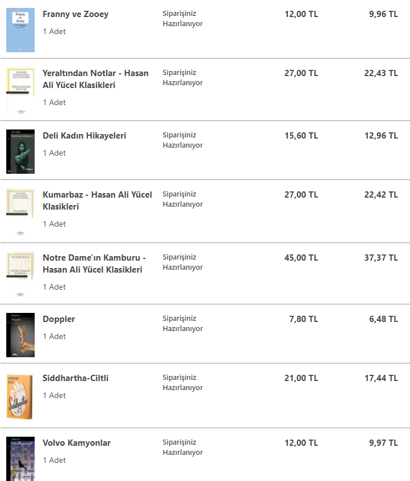This screenshot has height=481, width=410.
Task: Open the Franny ve Zooey title link
Action: pyautogui.click(x=76, y=14)
